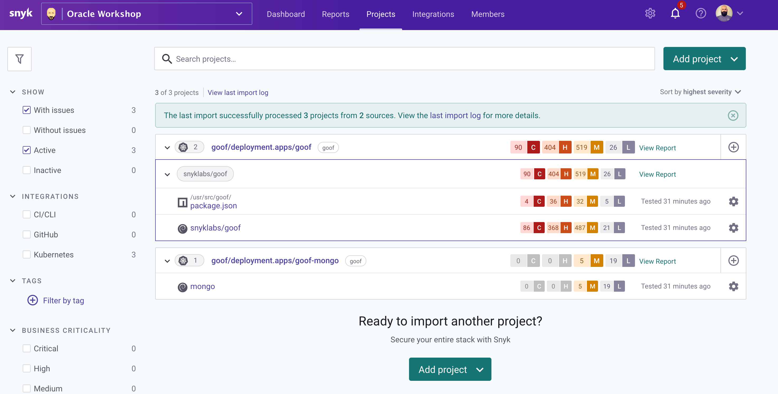Viewport: 778px width, 394px height.
Task: Open the user account menu chevron
Action: (x=740, y=13)
